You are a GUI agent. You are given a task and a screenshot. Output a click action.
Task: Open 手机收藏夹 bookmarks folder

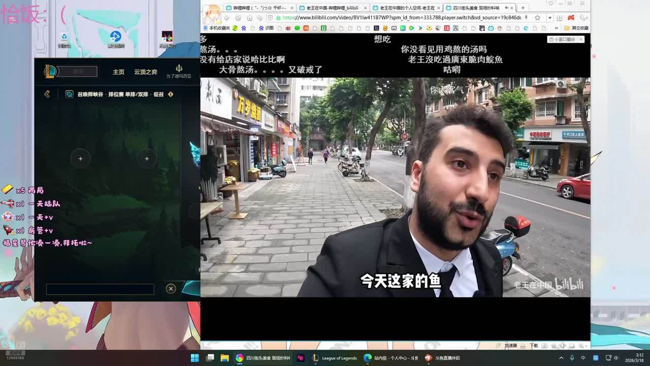(x=216, y=28)
